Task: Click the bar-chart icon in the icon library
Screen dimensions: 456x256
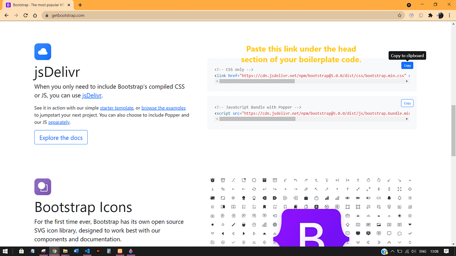Action: [x=326, y=198]
